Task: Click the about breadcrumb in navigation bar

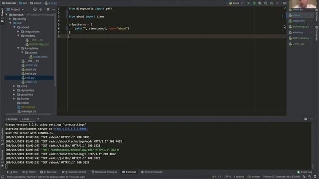Action: coord(35,3)
